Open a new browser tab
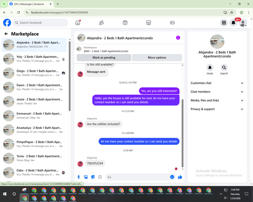The image size is (253, 202). click(58, 4)
